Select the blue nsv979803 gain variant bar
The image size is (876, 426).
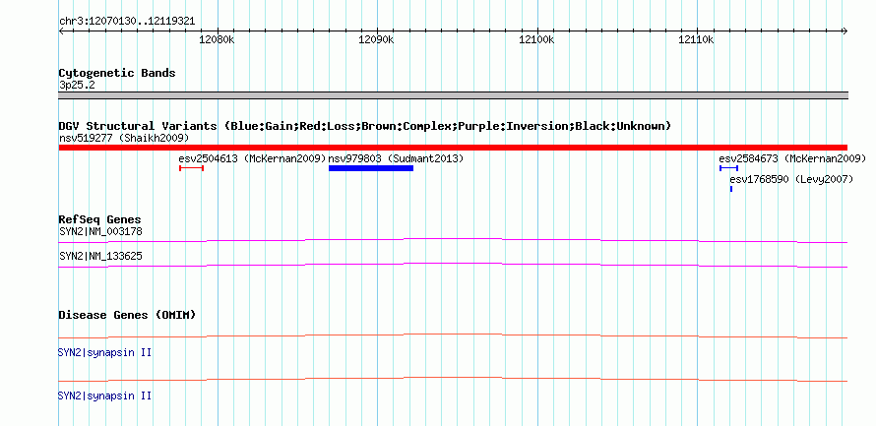point(371,168)
